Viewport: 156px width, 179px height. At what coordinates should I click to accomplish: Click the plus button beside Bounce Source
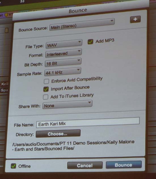tap(135, 19)
